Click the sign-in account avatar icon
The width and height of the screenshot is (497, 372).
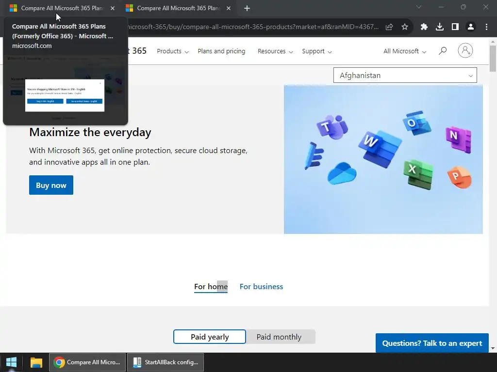465,50
